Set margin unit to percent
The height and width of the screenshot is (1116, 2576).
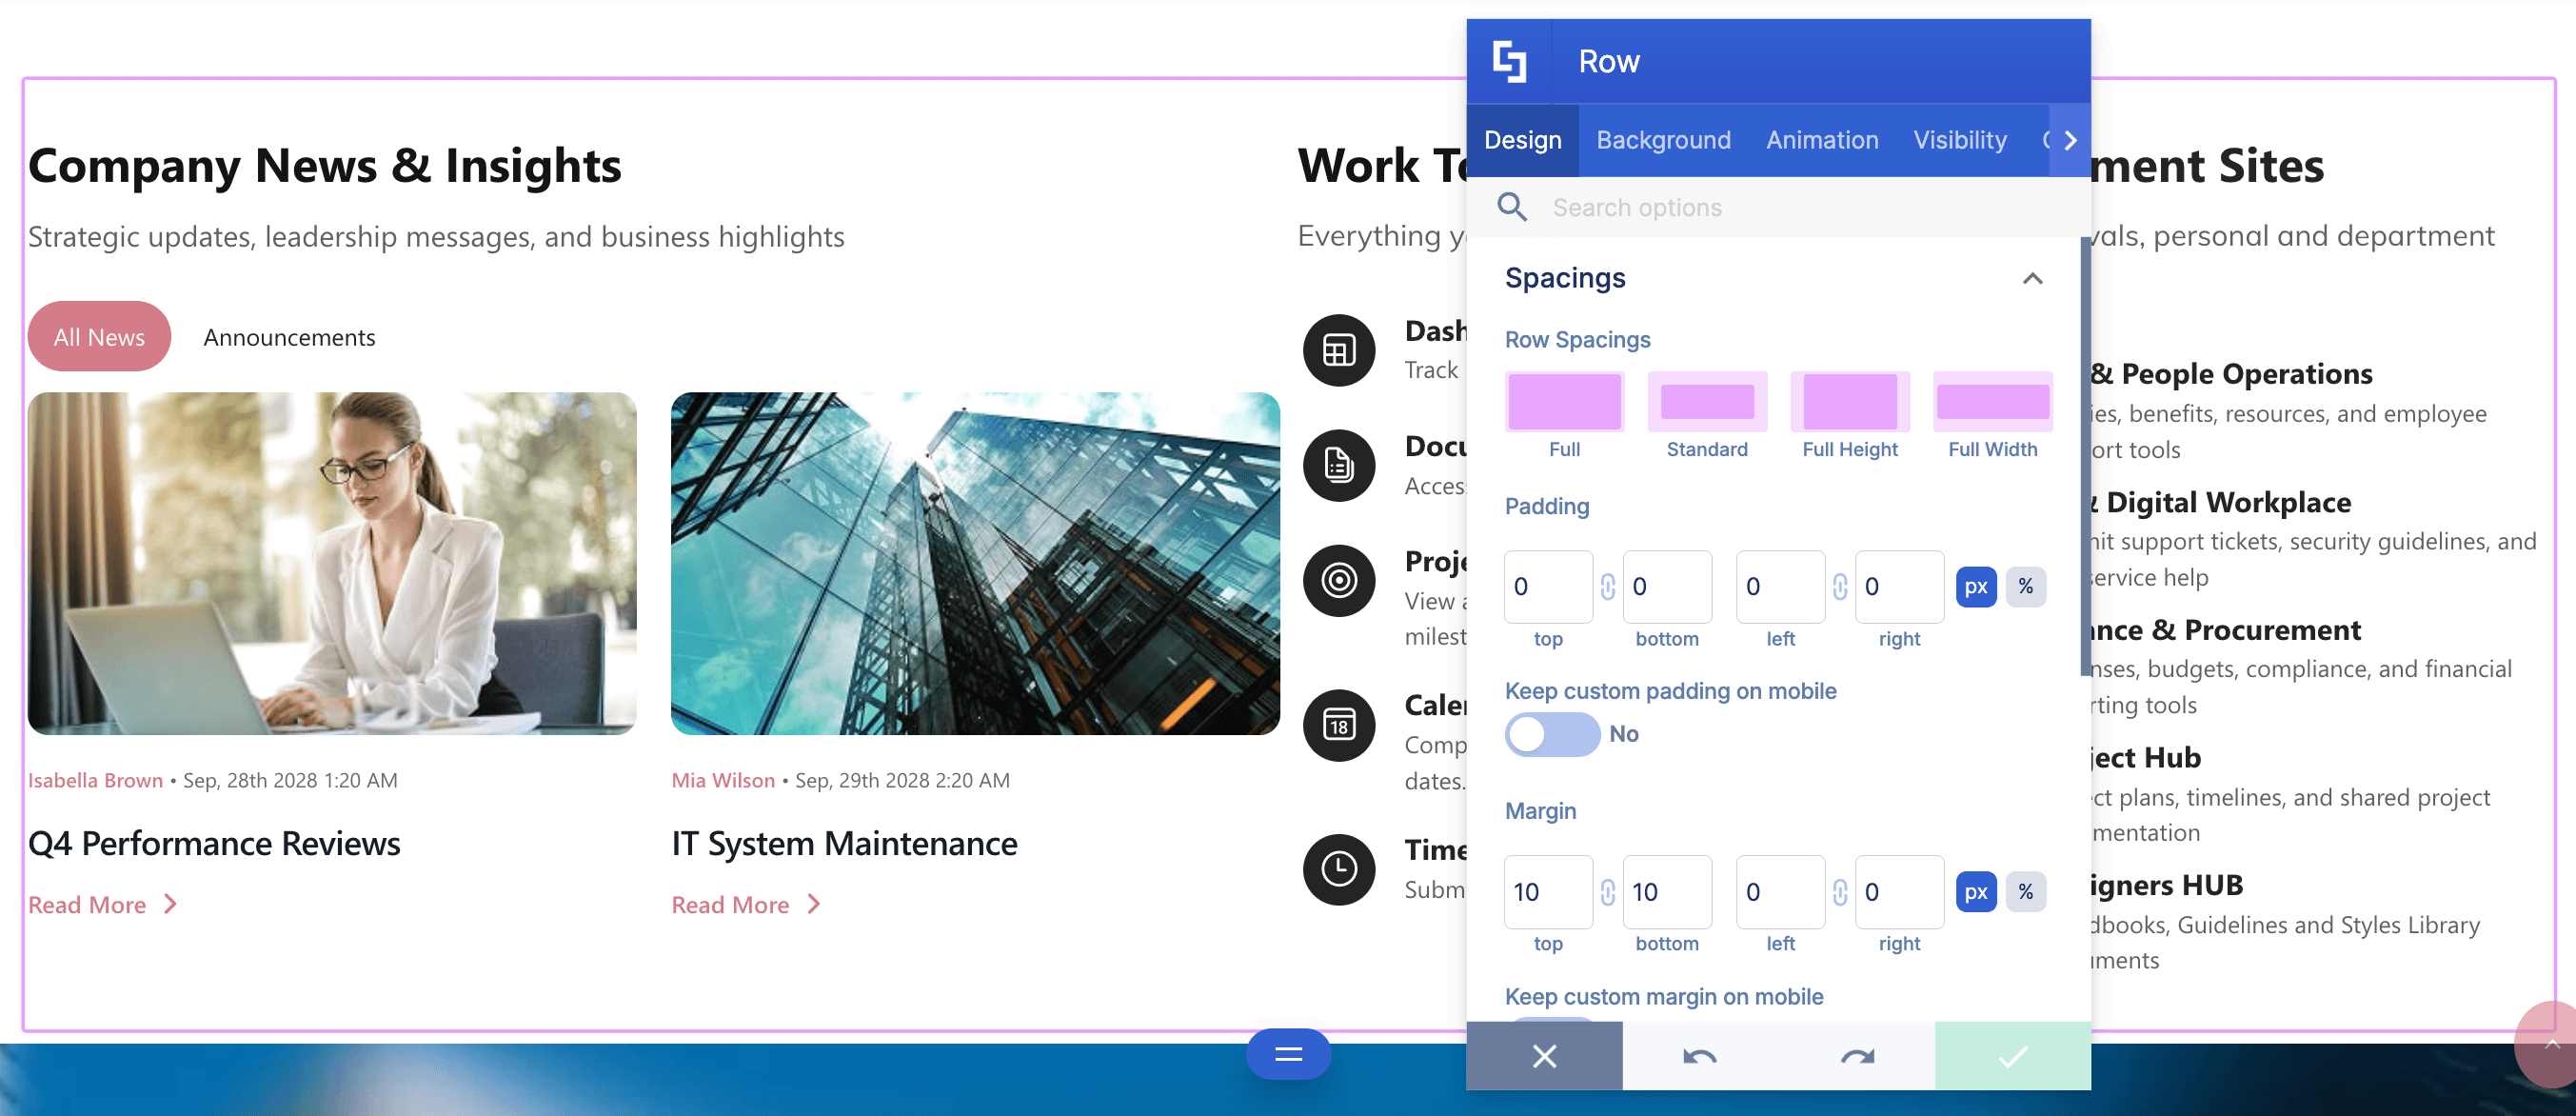[x=2025, y=891]
